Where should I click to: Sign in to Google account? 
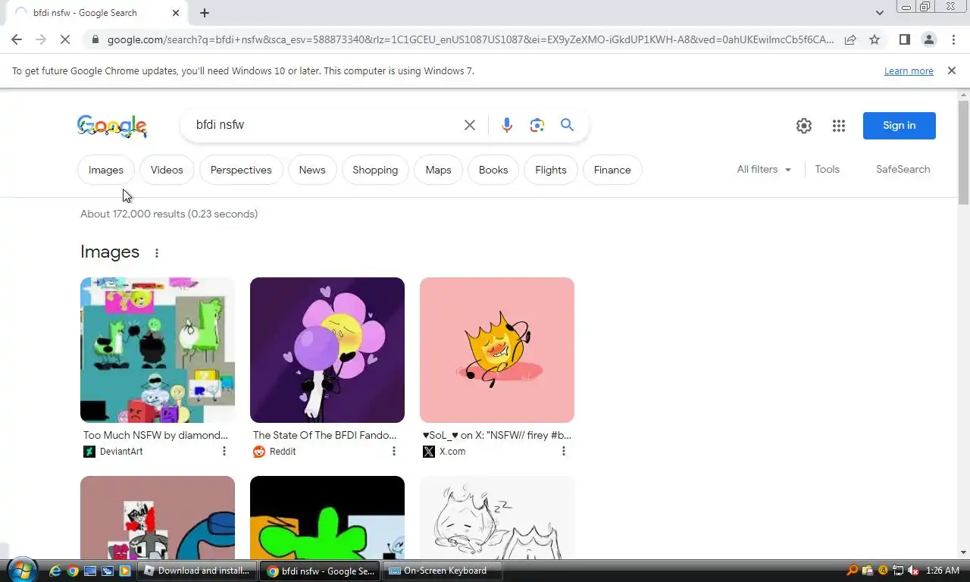[900, 126]
